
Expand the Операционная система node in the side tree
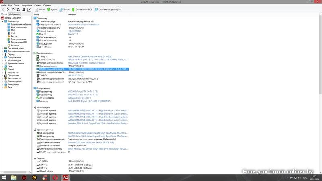click(x=3, y=51)
